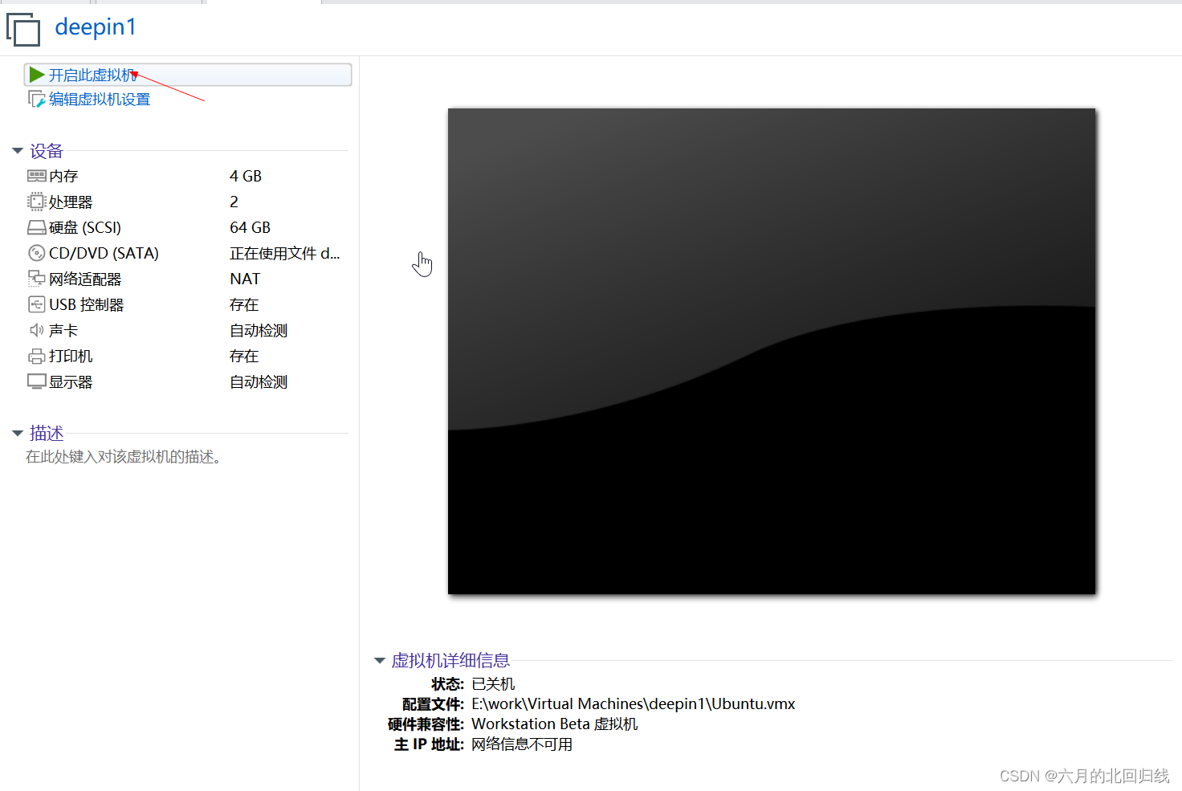Click the edit VM settings wrench icon
This screenshot has height=791, width=1182.
tap(37, 99)
